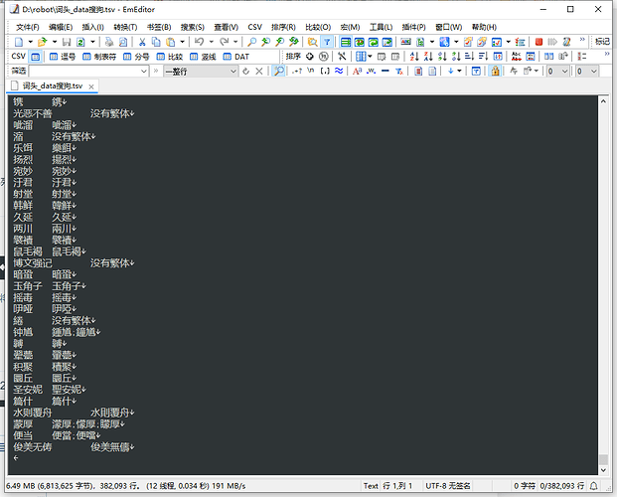Click the CSV button on toolbar
617x497 pixels.
[18, 57]
